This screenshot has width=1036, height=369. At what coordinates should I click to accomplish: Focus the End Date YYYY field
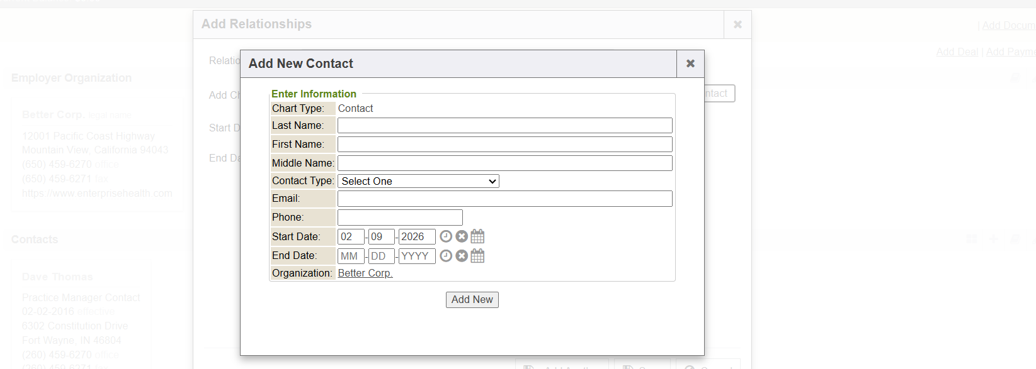[416, 256]
